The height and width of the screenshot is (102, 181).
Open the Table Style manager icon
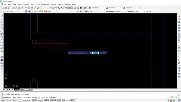click(124, 8)
